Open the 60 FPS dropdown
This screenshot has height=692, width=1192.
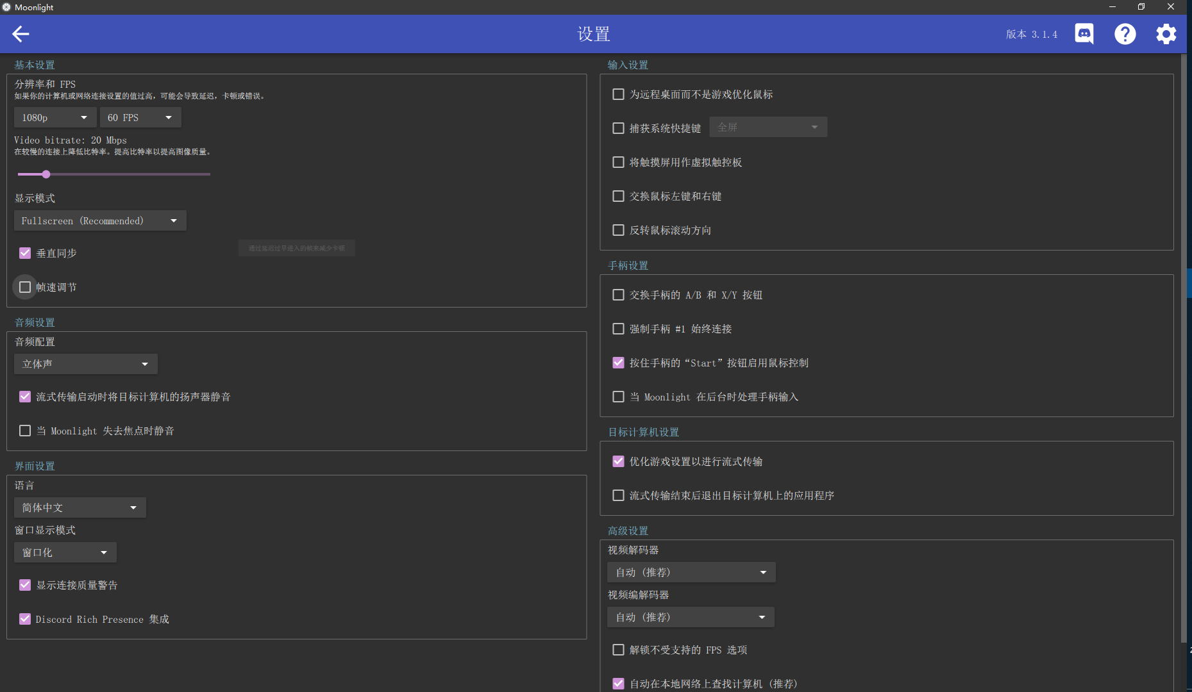point(140,117)
